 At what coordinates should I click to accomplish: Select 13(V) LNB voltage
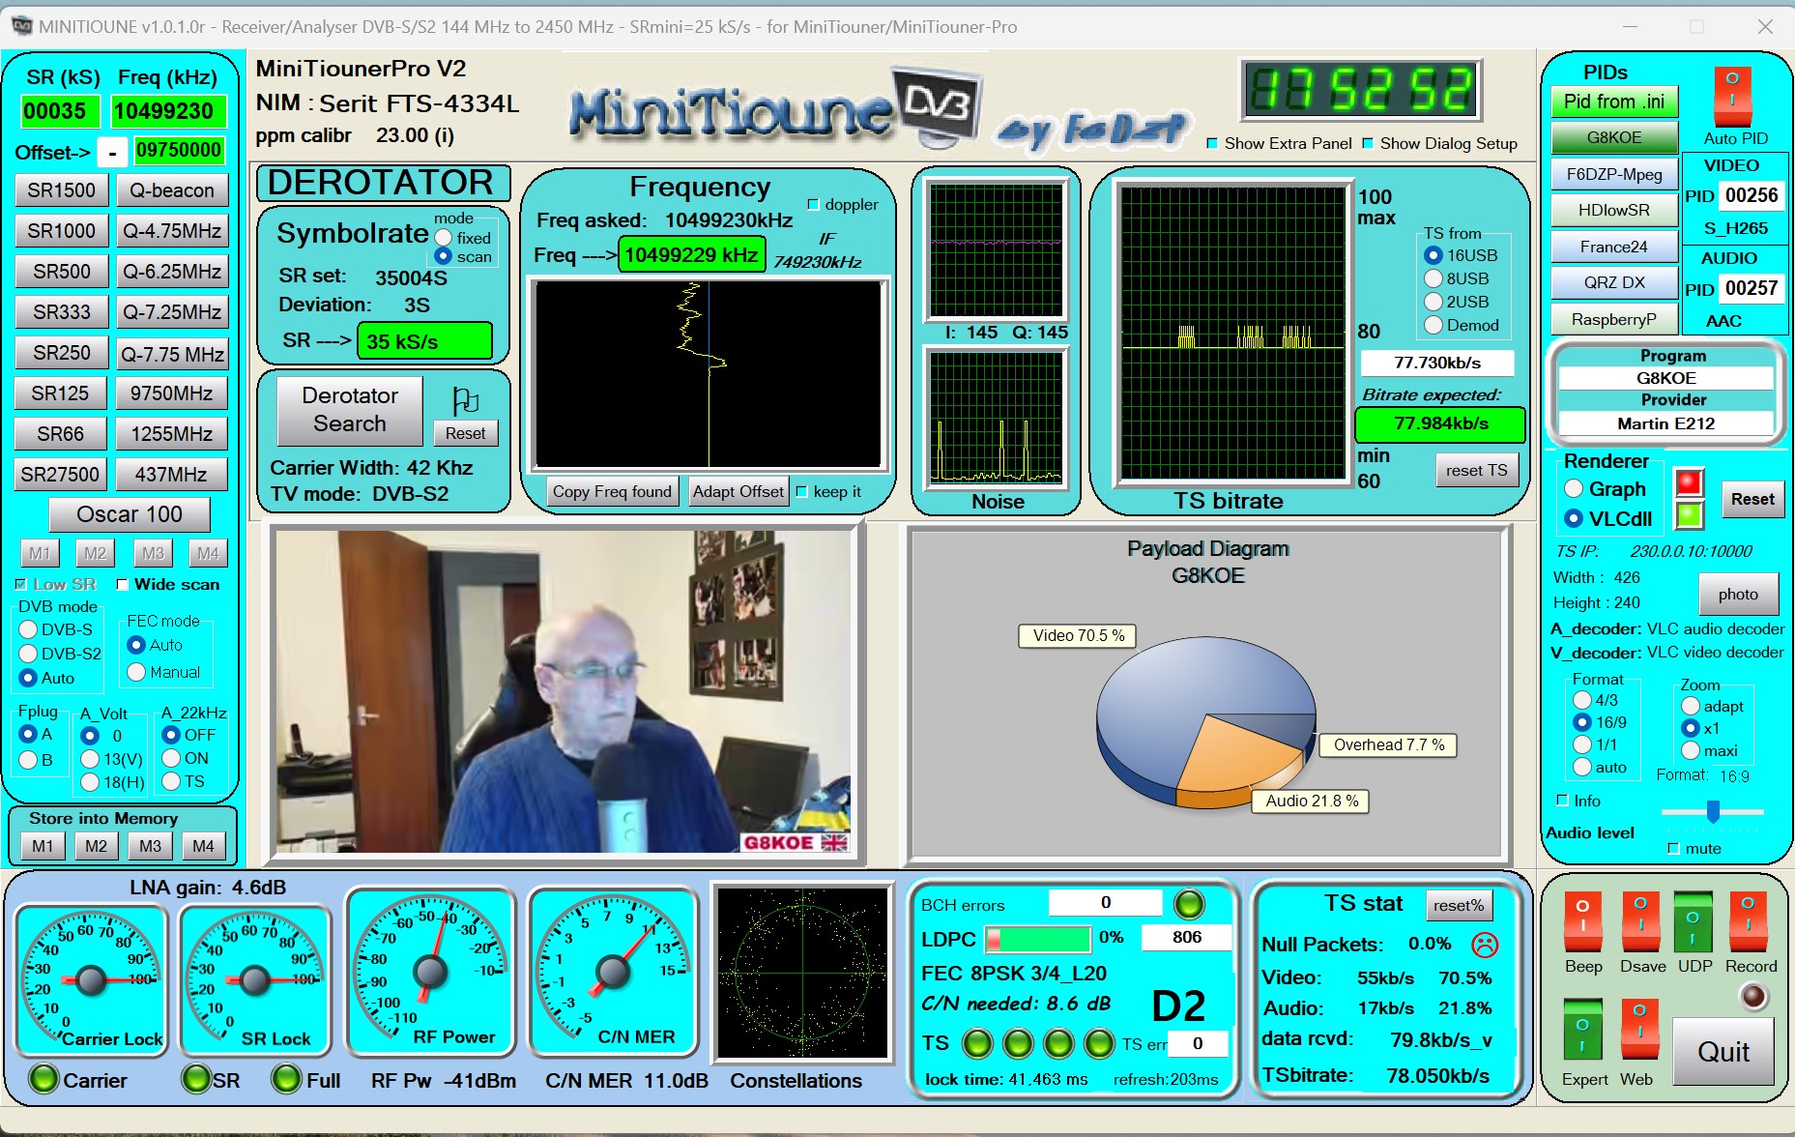(x=90, y=759)
